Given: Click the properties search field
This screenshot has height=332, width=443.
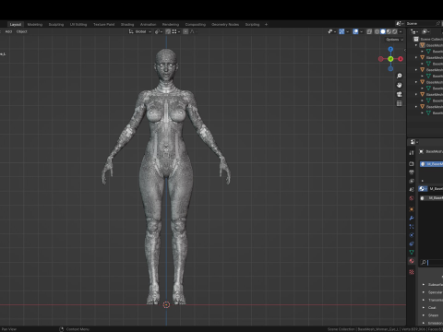Looking at the screenshot, I should click(432, 262).
